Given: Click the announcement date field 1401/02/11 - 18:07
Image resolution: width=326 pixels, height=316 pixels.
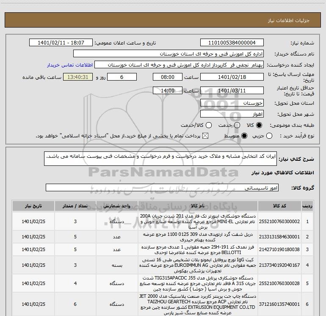Looking at the screenshot, I should coord(61,43).
